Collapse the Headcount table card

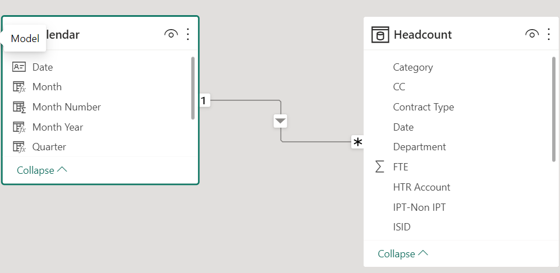403,254
